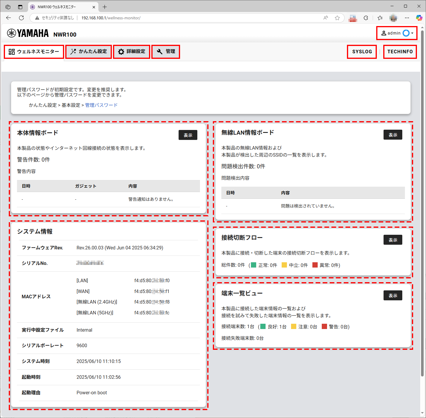Click the browser back arrow icon
426x418 pixels.
click(8, 18)
